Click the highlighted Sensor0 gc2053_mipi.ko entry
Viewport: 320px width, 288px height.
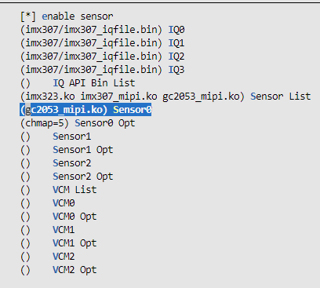click(85, 110)
